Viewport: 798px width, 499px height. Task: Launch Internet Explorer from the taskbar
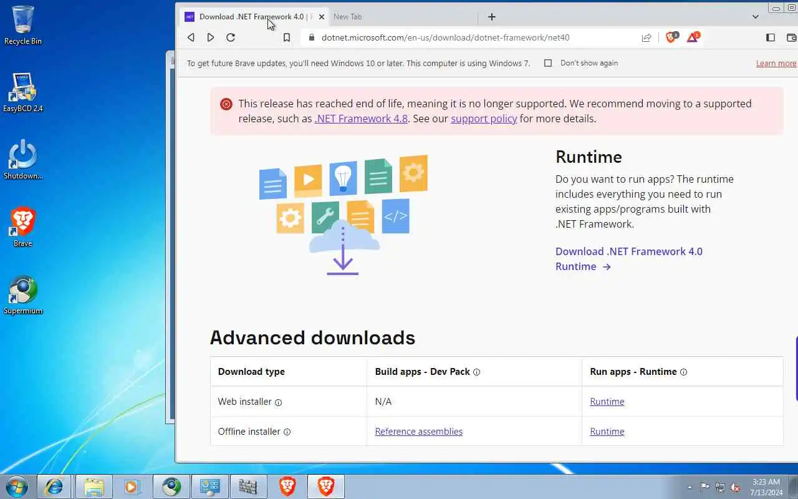tap(54, 487)
